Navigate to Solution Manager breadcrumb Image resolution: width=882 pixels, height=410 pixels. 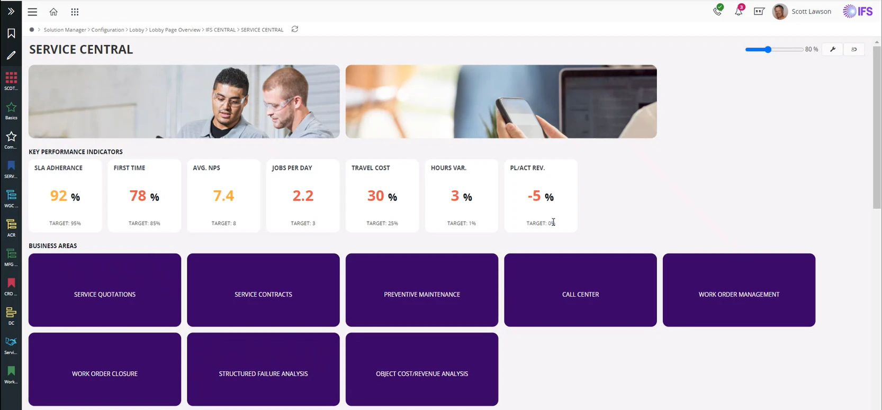coord(65,30)
